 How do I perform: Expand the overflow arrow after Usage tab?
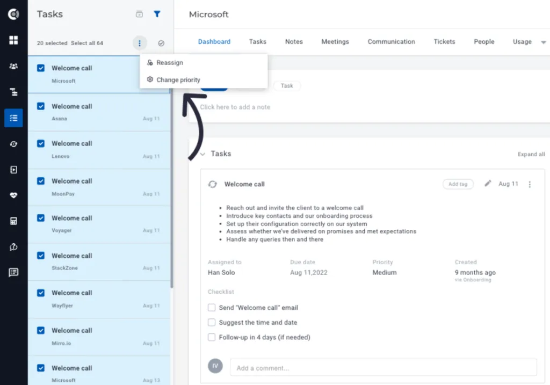[544, 42]
